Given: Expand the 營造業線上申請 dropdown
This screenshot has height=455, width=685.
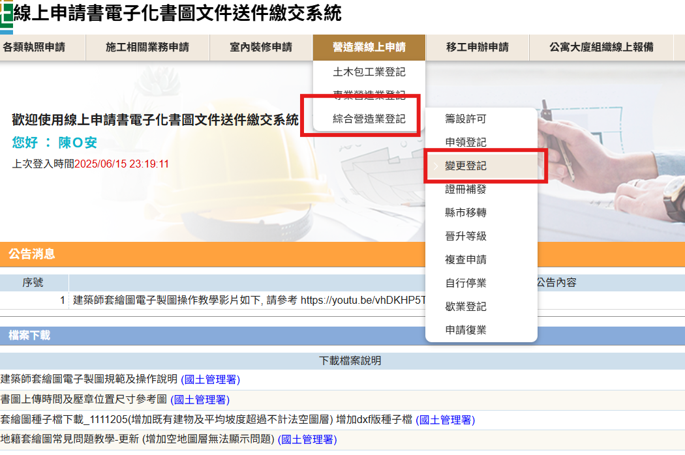Looking at the screenshot, I should pyautogui.click(x=369, y=47).
